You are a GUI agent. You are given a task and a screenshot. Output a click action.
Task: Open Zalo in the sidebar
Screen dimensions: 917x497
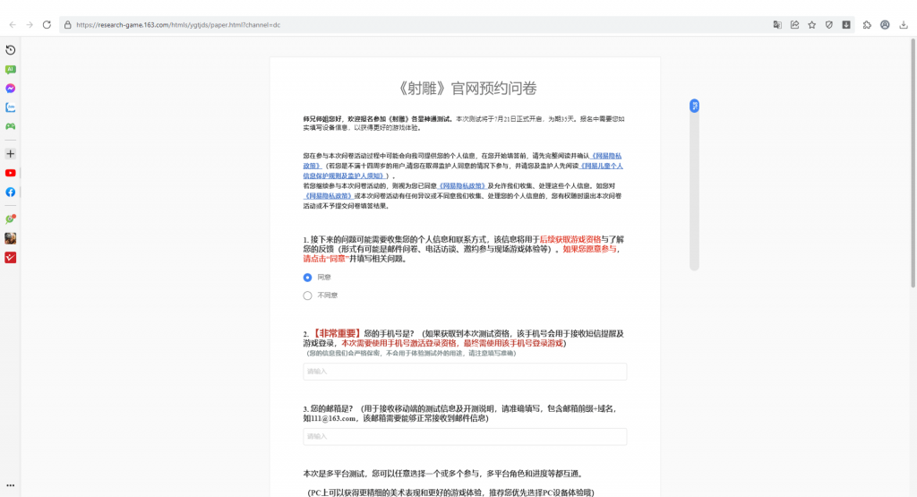(x=11, y=107)
